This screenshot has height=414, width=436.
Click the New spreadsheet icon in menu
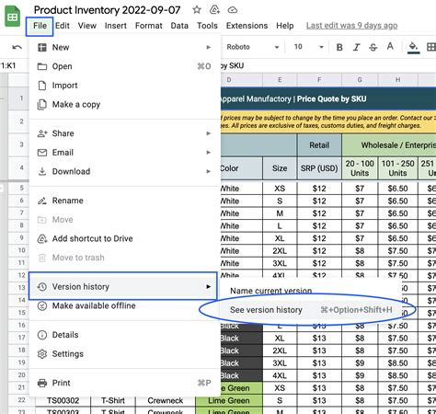click(42, 48)
